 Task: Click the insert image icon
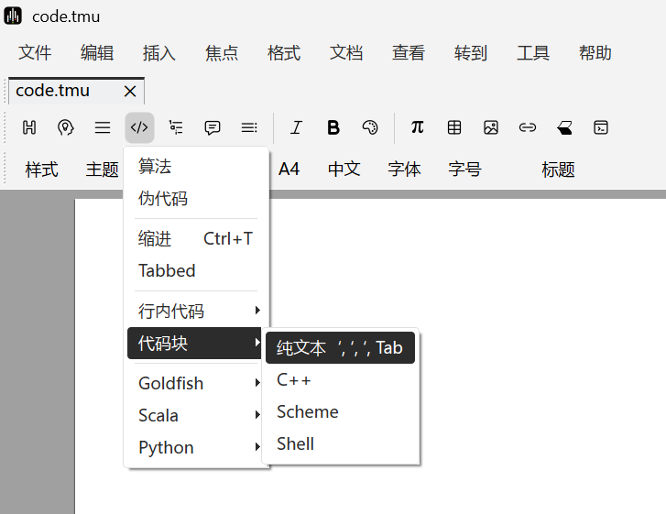coord(491,127)
